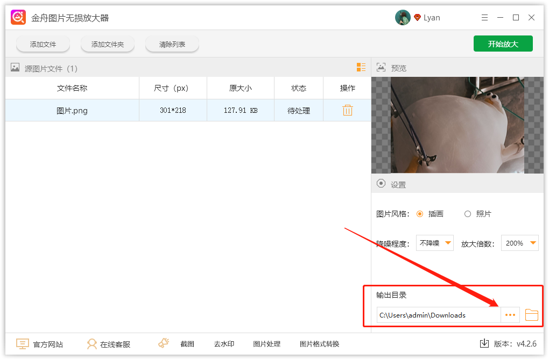Select the 照片 image style radio
This screenshot has width=549, height=360.
coord(467,214)
